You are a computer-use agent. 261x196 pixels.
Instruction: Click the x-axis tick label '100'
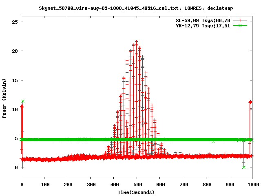[45, 185]
